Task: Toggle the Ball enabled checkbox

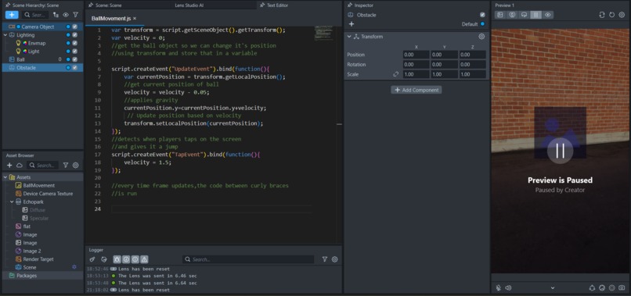Action: [x=75, y=59]
